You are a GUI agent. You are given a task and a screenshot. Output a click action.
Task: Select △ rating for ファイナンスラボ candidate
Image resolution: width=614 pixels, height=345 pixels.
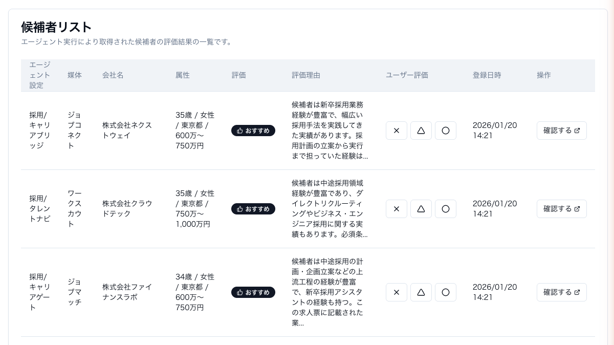(x=421, y=292)
